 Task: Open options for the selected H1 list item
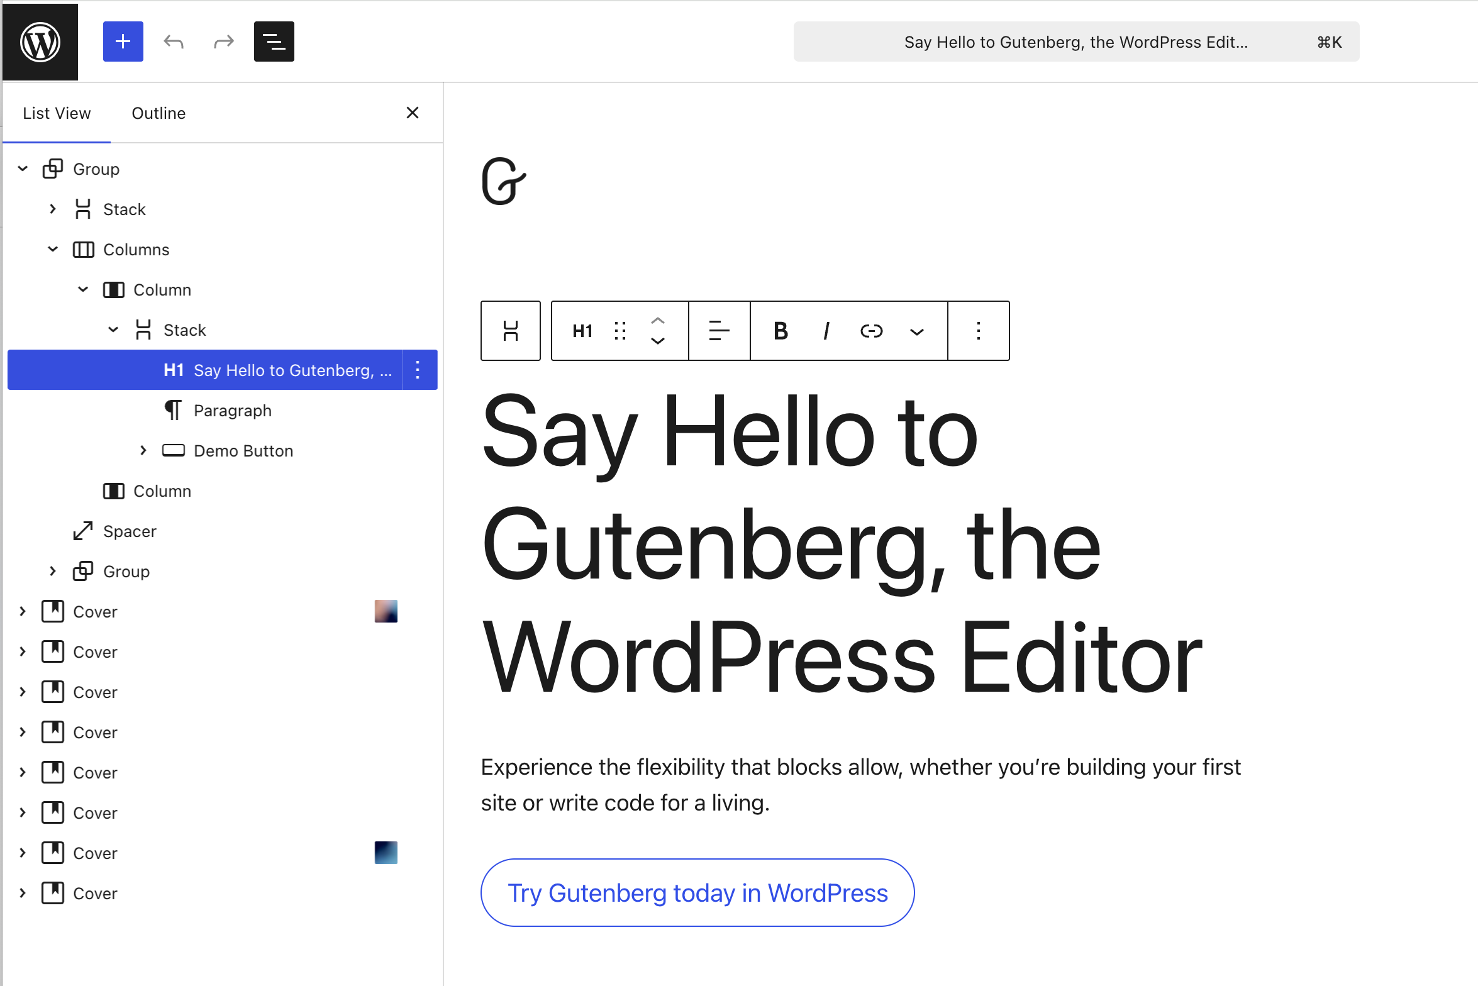click(x=418, y=370)
